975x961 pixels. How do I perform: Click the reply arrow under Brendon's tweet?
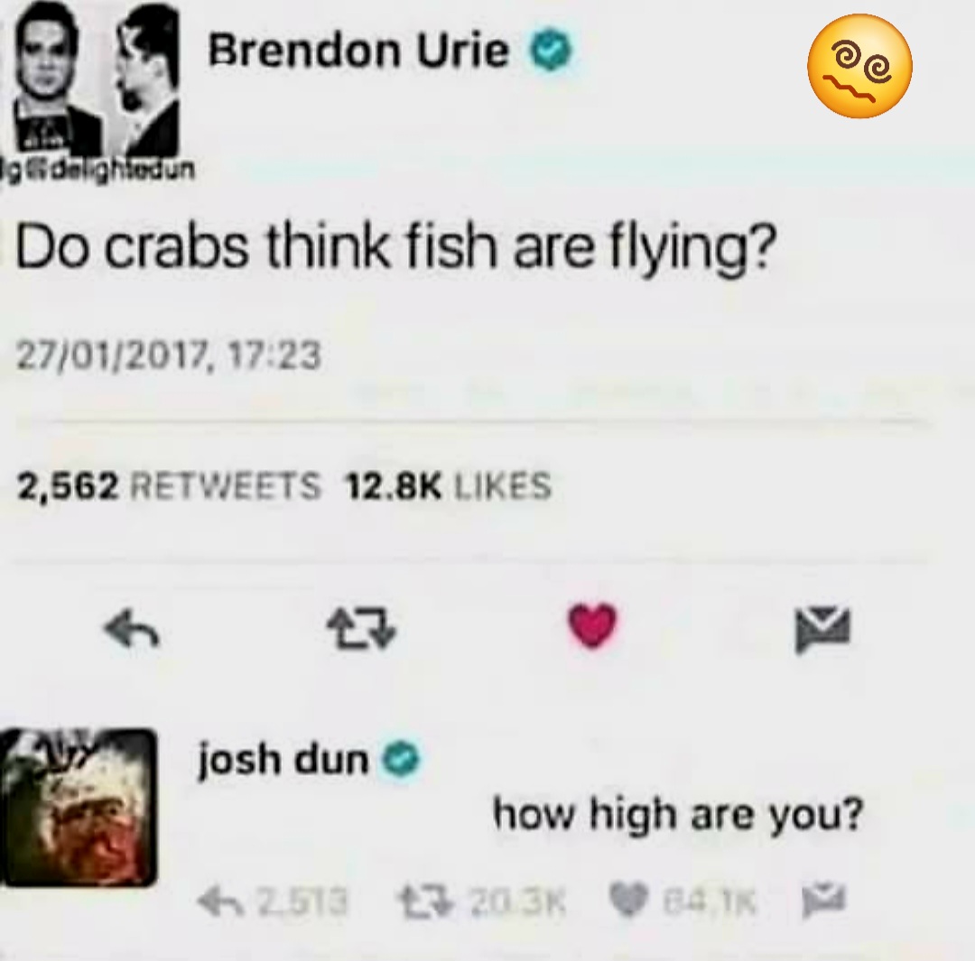[x=133, y=628]
